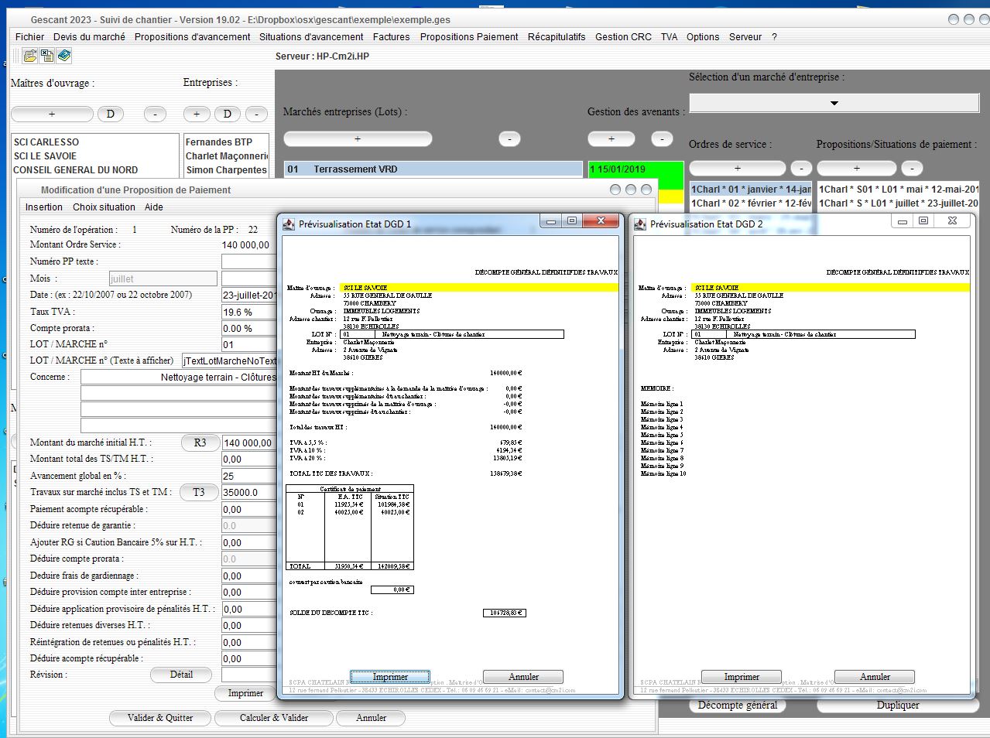
Task: Click Imprimer in the Etat DGD 2 preview
Action: [742, 677]
